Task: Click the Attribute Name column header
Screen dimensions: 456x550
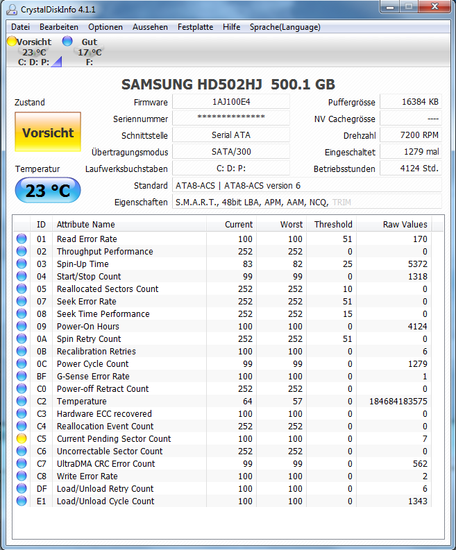Action: click(129, 224)
